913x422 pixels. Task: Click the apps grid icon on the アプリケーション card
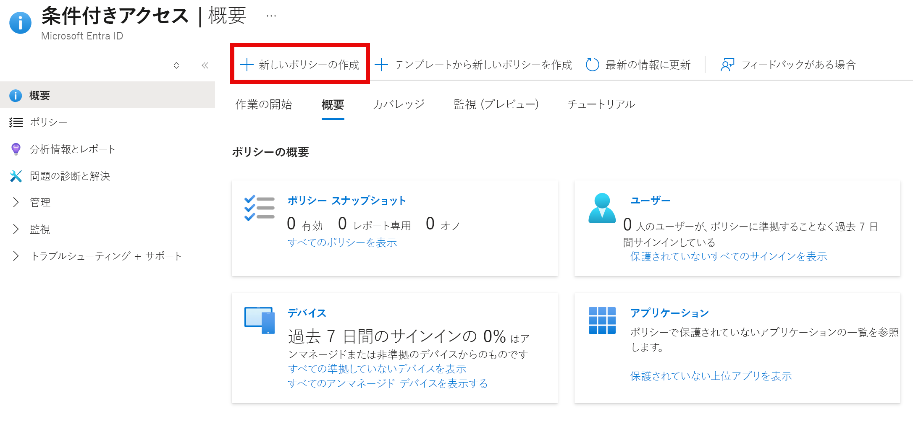point(602,320)
